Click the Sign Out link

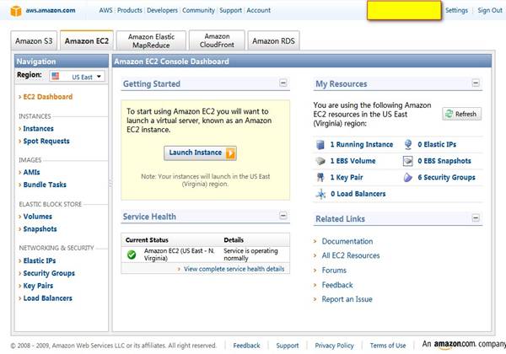[489, 10]
